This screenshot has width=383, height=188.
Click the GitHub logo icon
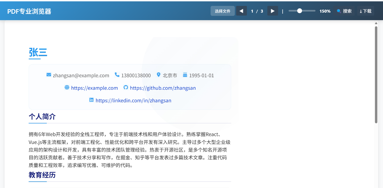[x=126, y=87]
